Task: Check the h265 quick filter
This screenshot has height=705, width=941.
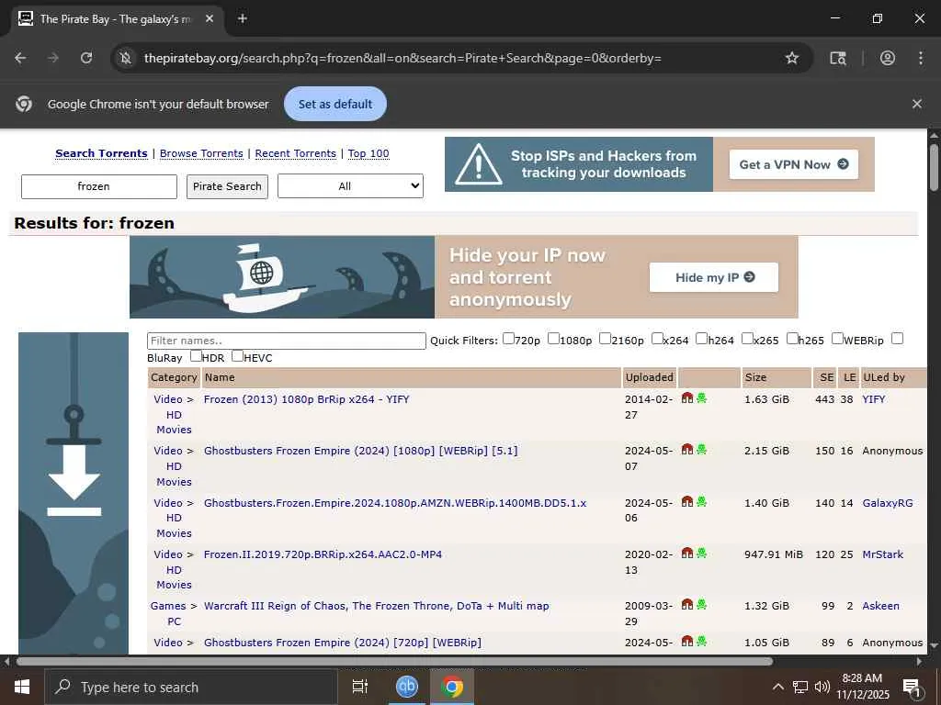Action: (x=792, y=339)
